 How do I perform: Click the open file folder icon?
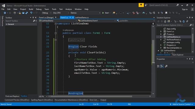(x=20, y=13)
